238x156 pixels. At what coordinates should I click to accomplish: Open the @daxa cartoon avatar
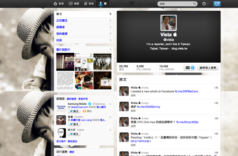61,133
